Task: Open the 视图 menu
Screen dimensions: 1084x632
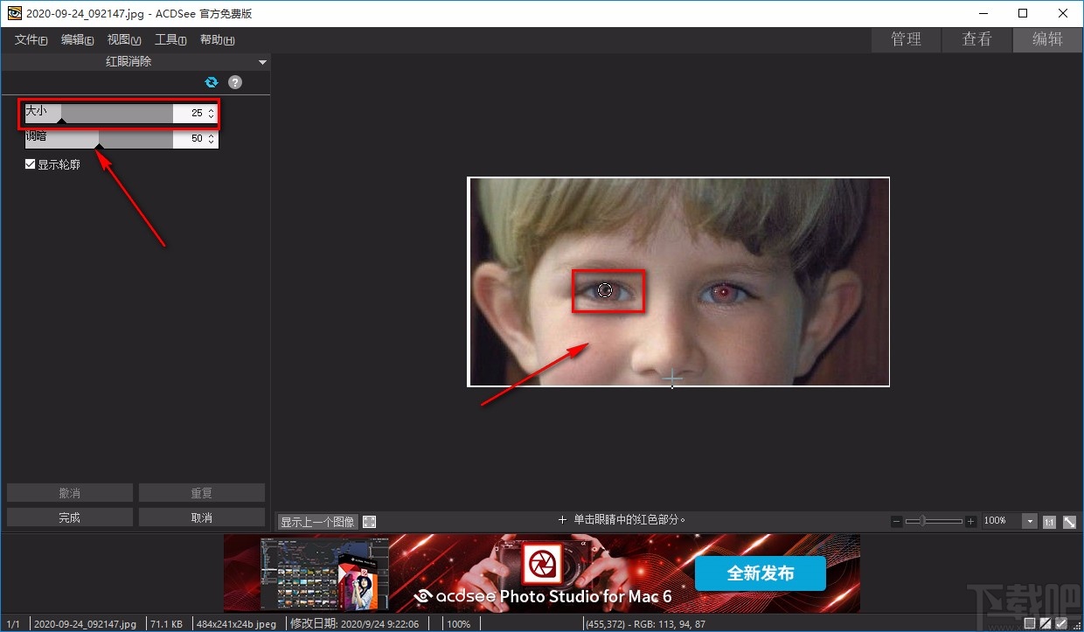Action: point(124,40)
